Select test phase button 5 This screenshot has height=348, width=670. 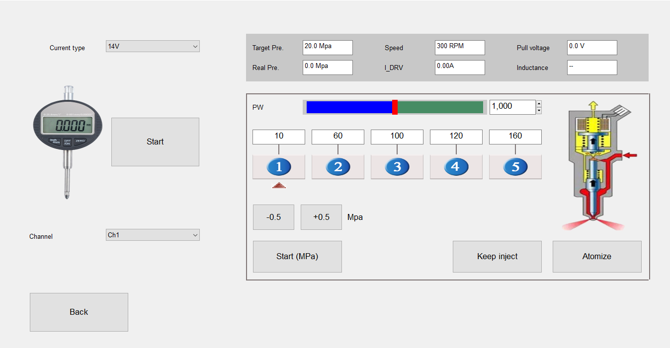click(515, 167)
